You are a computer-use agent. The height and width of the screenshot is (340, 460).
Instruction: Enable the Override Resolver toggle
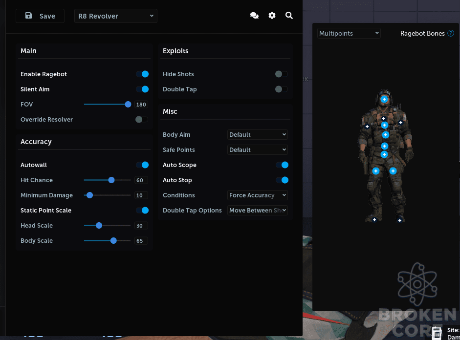[142, 119]
